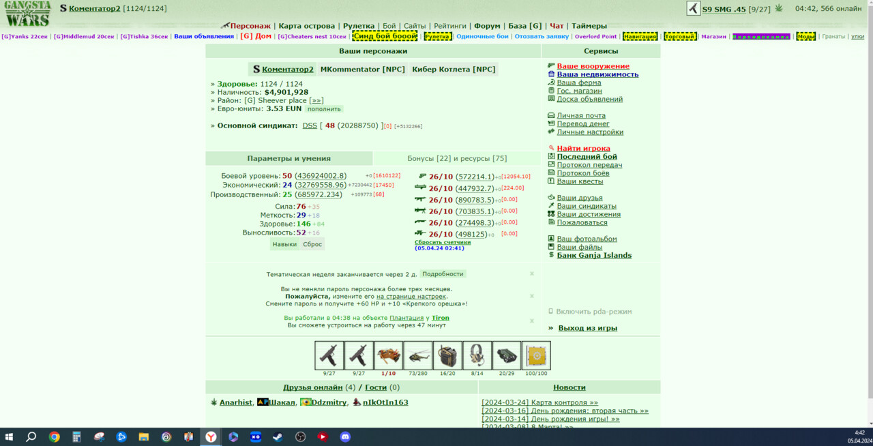Launch Calculator from the taskbar
This screenshot has width=873, height=446.
click(76, 436)
